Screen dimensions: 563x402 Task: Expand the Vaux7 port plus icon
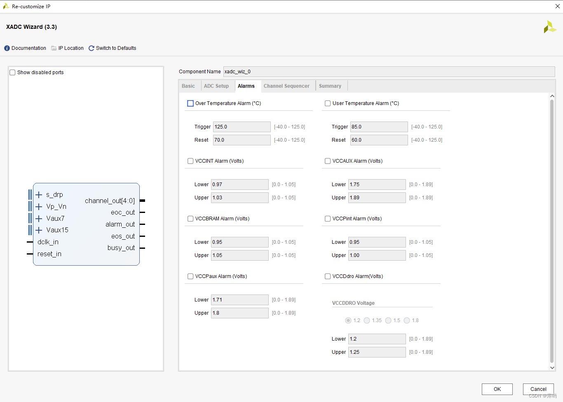(x=39, y=218)
